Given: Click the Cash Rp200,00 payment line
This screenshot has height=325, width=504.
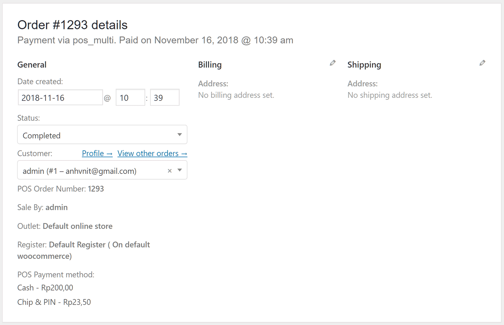Looking at the screenshot, I should 45,288.
